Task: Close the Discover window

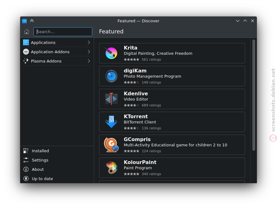Action: (x=253, y=21)
